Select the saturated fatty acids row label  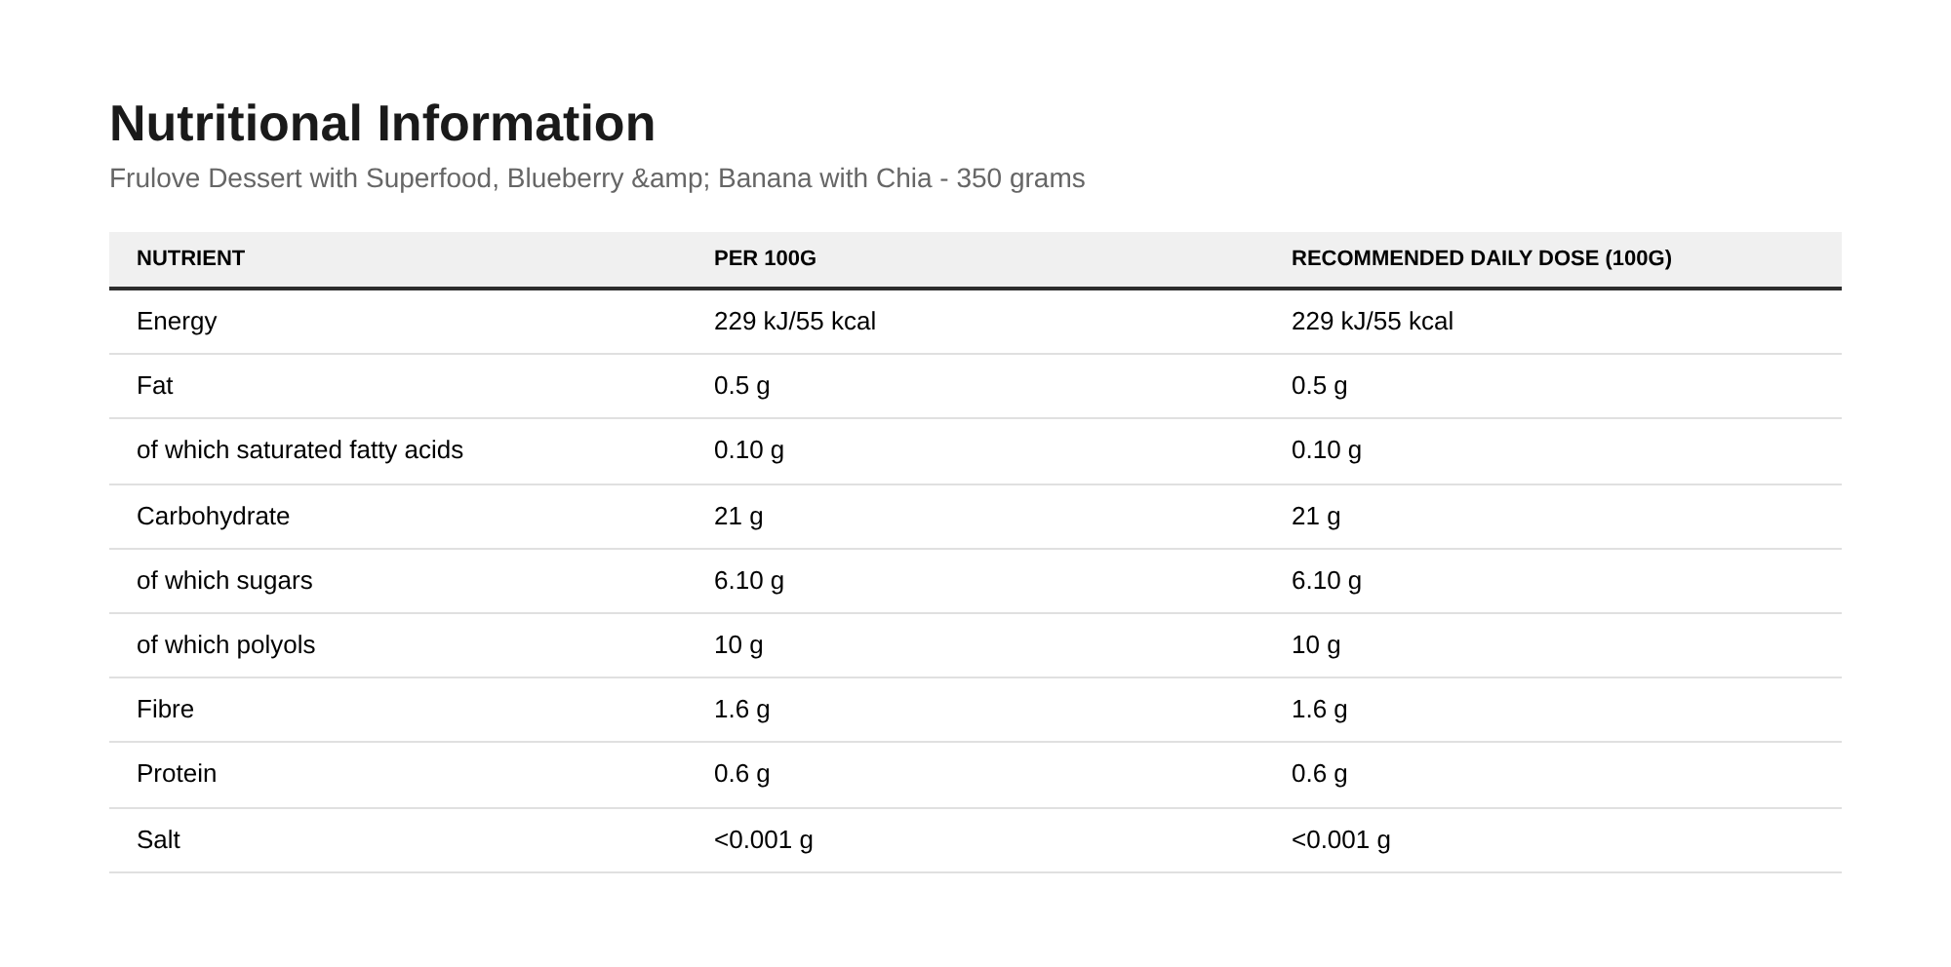[x=299, y=450]
